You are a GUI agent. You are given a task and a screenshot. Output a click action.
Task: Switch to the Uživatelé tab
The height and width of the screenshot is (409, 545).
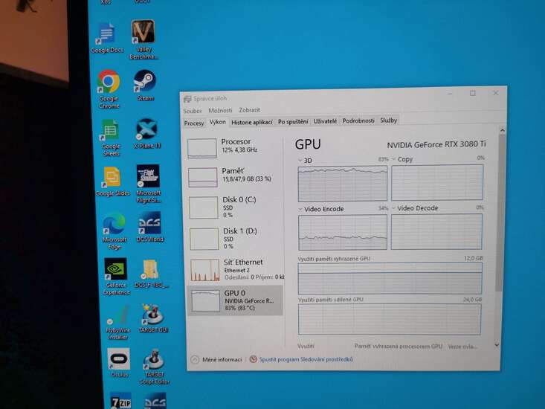coord(325,121)
